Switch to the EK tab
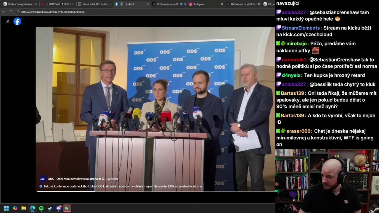The height and width of the screenshot is (213, 379). [269, 4]
